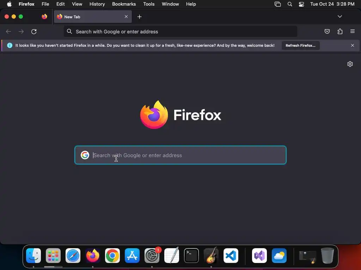This screenshot has width=361, height=270.
Task: Launch Visual Studio Code from the Dock
Action: 231,256
